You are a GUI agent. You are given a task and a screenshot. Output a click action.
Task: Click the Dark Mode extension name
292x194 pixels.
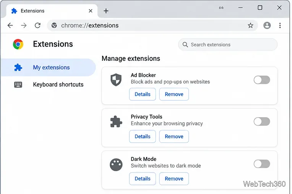[x=143, y=159]
